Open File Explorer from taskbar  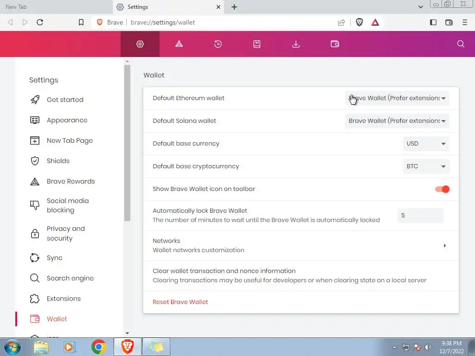41,347
